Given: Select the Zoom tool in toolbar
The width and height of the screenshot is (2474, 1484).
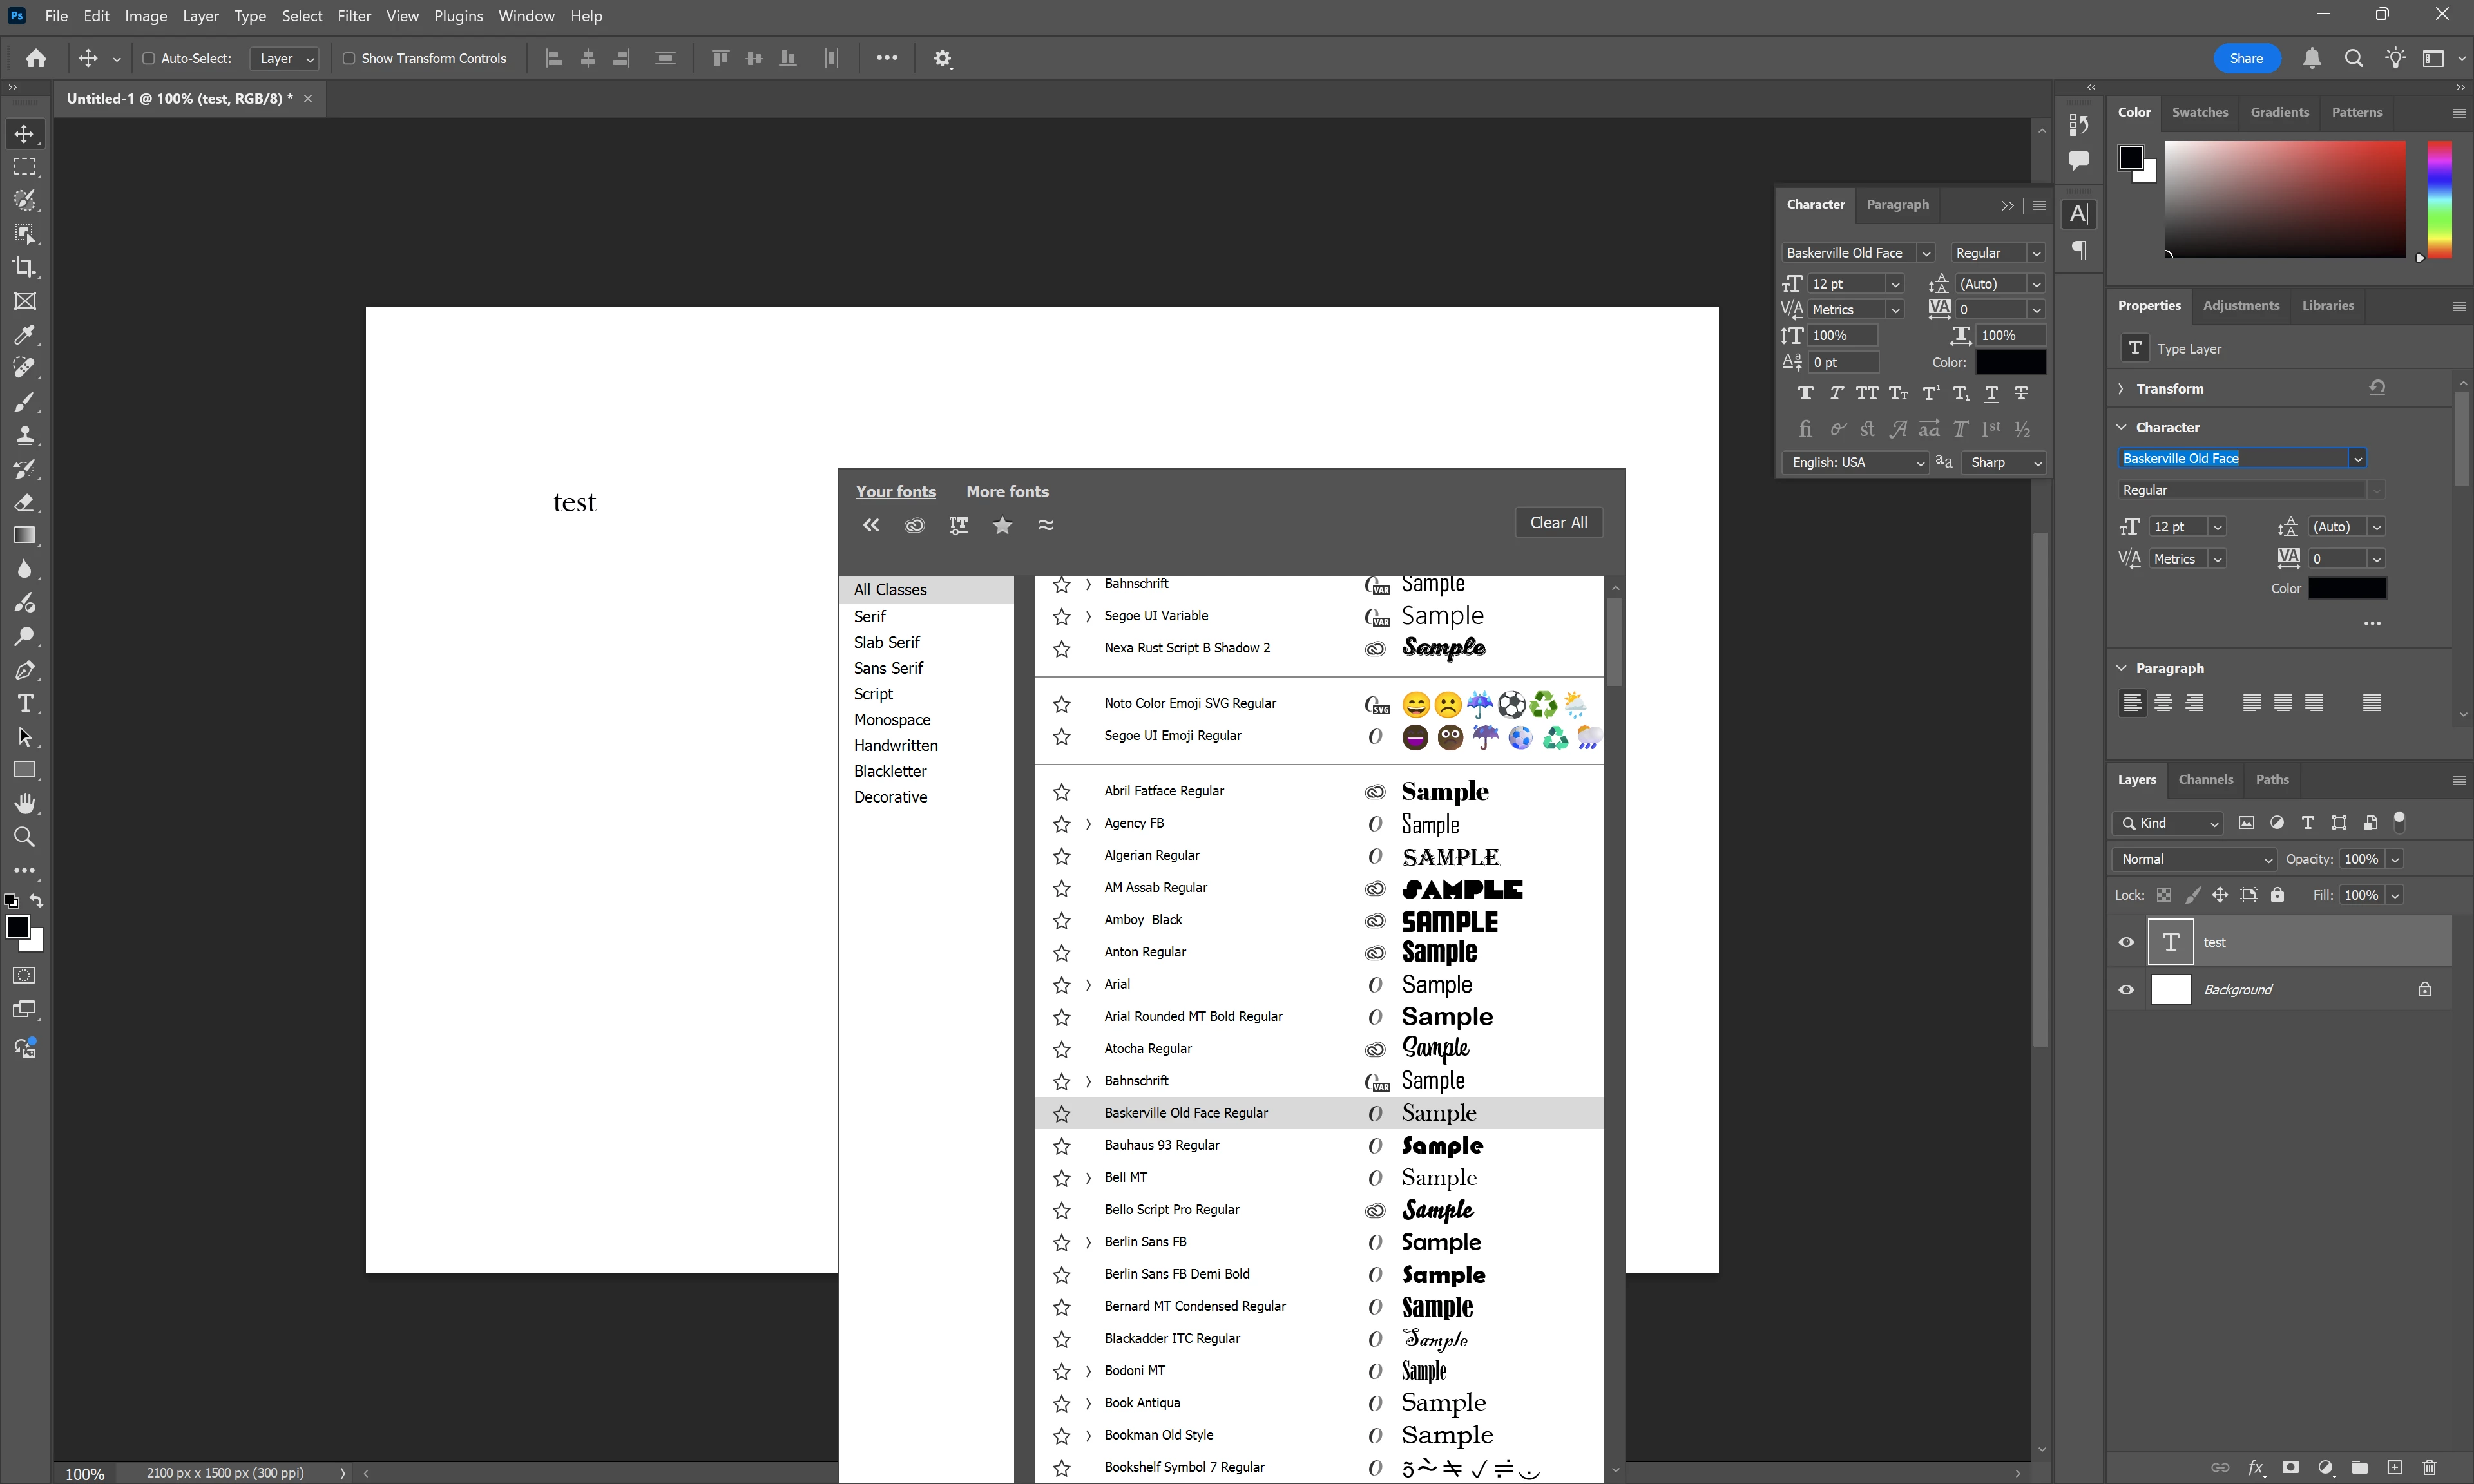Looking at the screenshot, I should [x=24, y=837].
